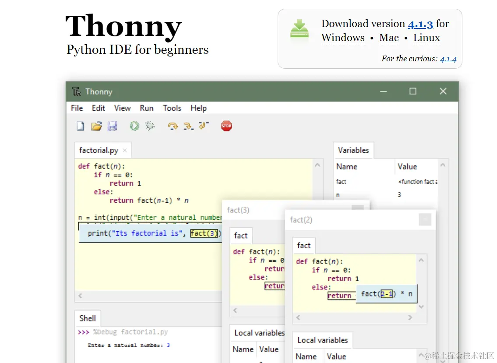This screenshot has width=497, height=363.
Task: Select the fact tab in fact(3) window
Action: pos(240,236)
